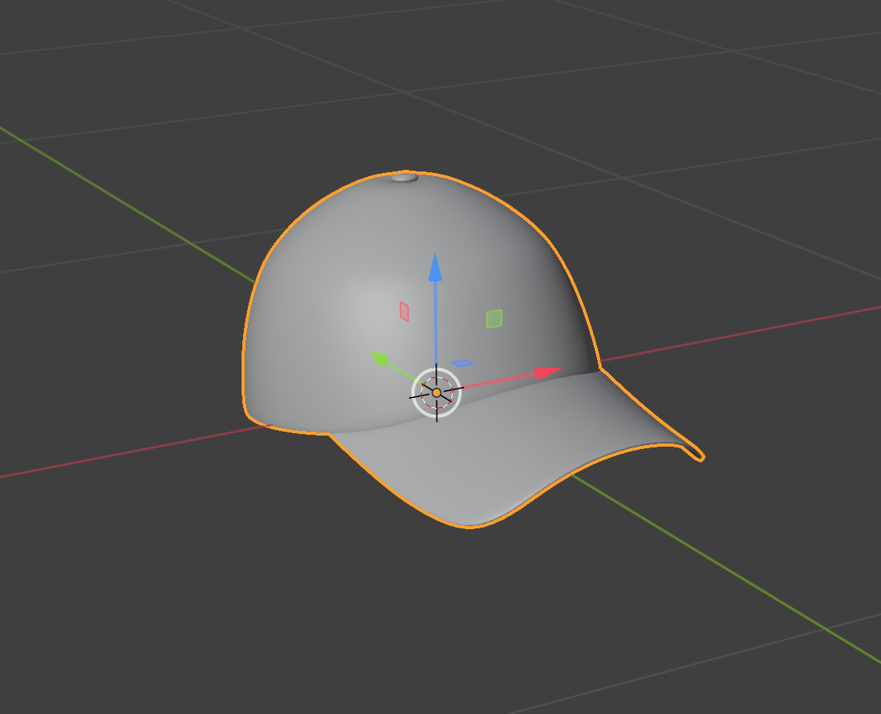This screenshot has width=881, height=714.
Task: Select the blue plane constraint handle
Action: [x=463, y=363]
